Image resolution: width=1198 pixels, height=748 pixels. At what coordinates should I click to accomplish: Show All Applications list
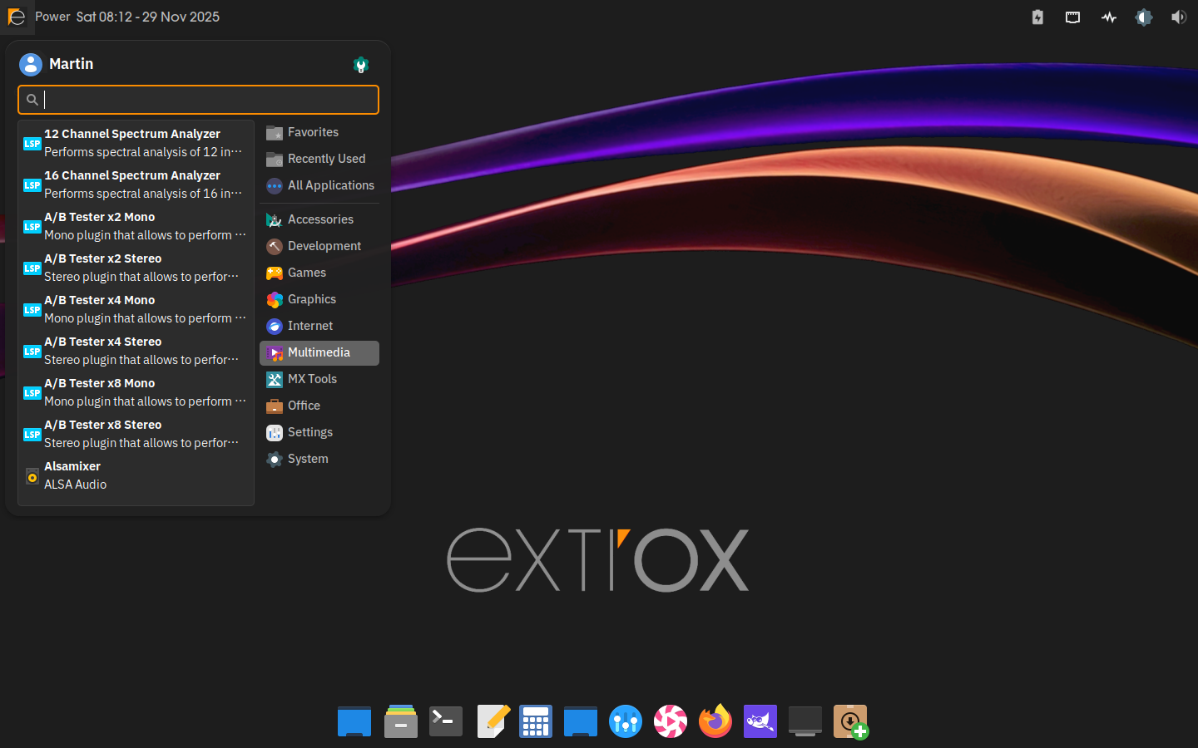330,185
